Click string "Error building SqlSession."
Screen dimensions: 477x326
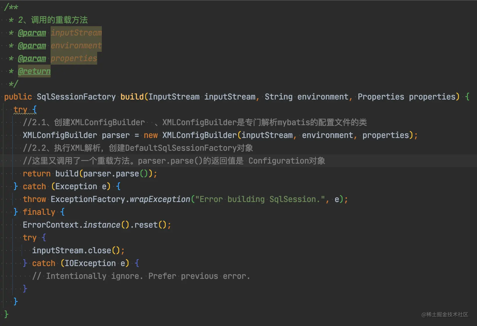point(260,199)
